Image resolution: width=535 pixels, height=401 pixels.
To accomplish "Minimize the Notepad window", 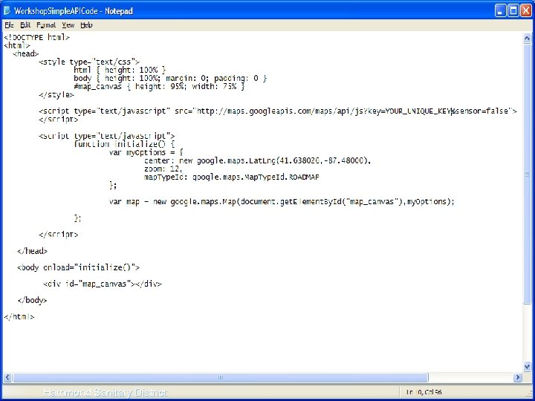I will (500, 10).
